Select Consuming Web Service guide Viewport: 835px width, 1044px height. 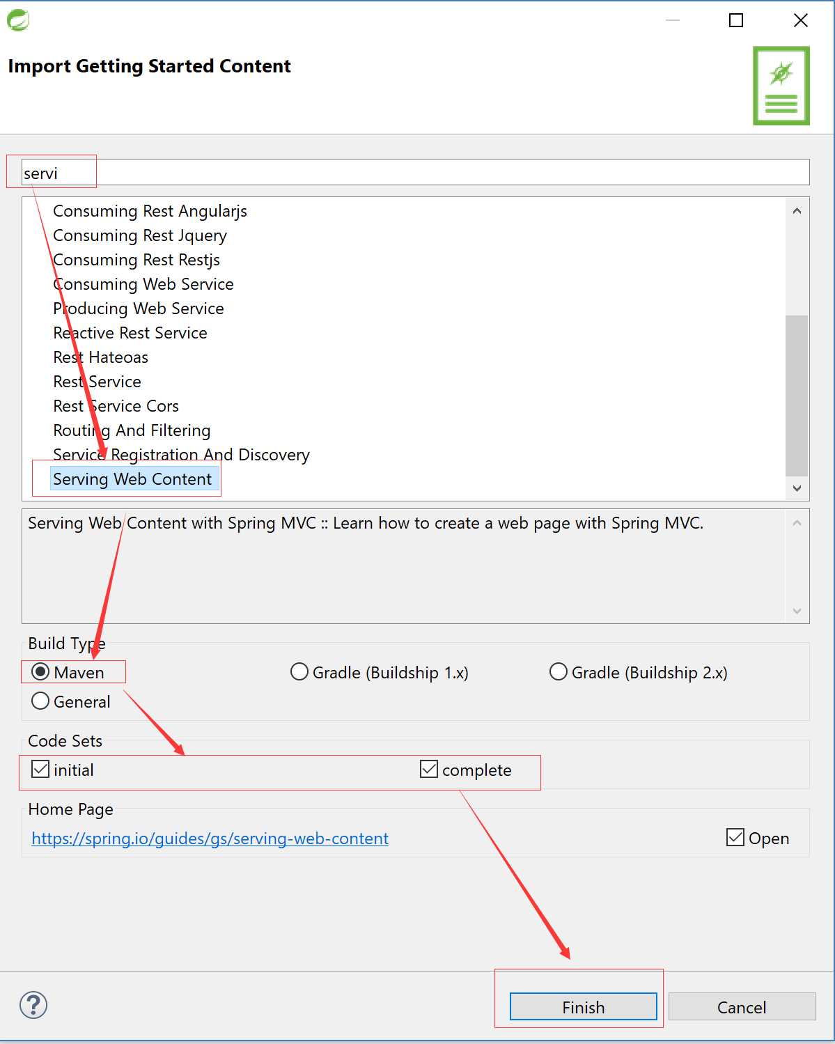[x=143, y=284]
